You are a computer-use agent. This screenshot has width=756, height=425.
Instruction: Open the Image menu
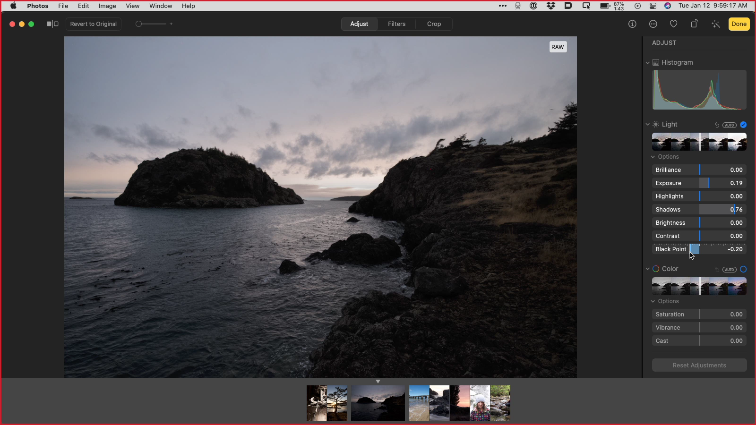click(107, 6)
